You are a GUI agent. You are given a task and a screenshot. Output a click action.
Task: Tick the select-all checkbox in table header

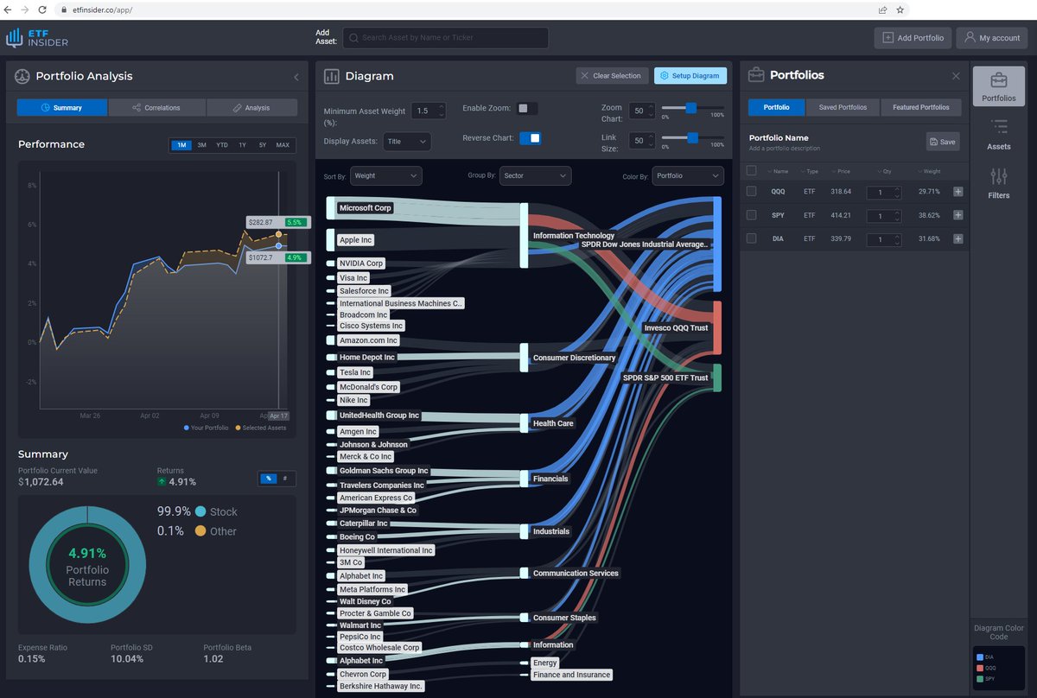tap(751, 171)
